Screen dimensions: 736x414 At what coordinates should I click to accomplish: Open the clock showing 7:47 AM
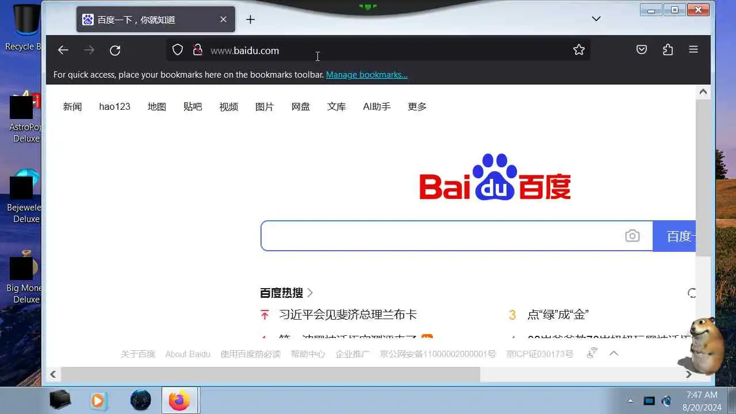click(x=702, y=395)
